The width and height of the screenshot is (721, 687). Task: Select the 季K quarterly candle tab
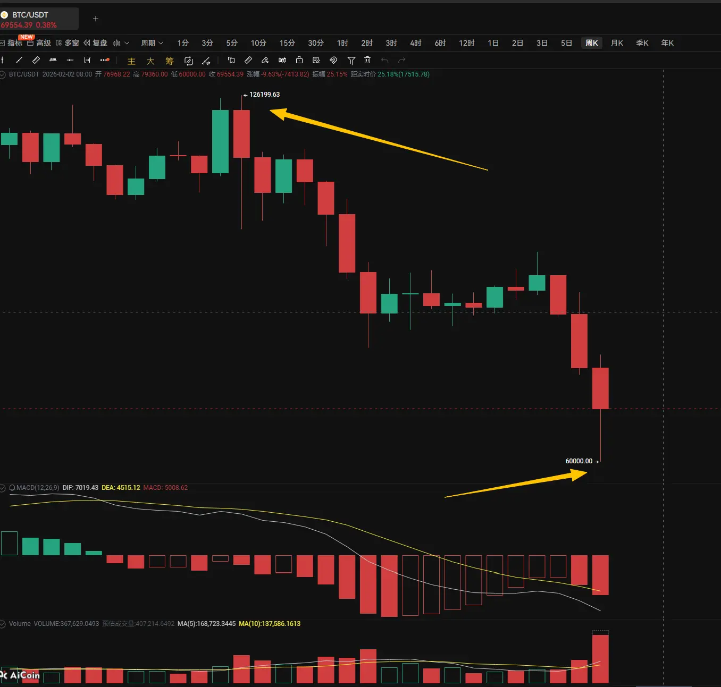[642, 43]
